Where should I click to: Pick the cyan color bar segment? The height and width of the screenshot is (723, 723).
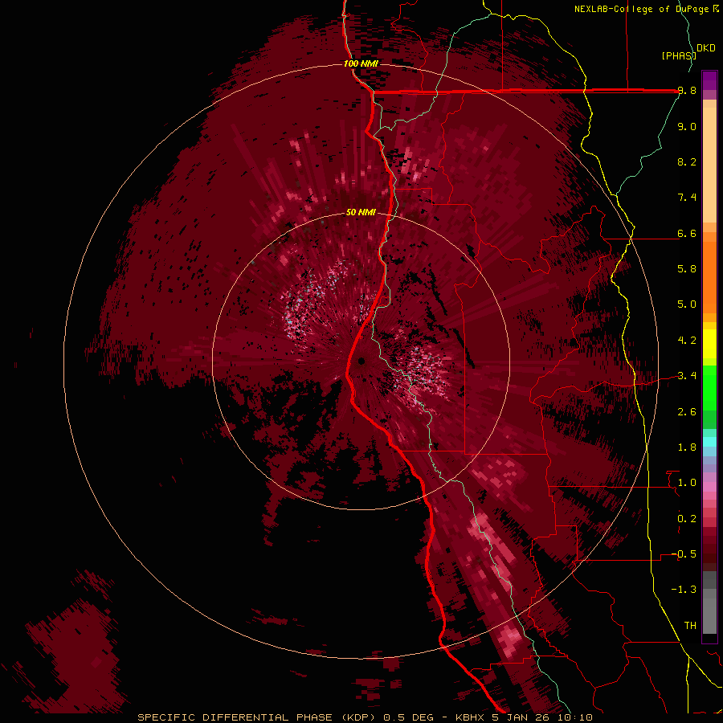[x=709, y=442]
